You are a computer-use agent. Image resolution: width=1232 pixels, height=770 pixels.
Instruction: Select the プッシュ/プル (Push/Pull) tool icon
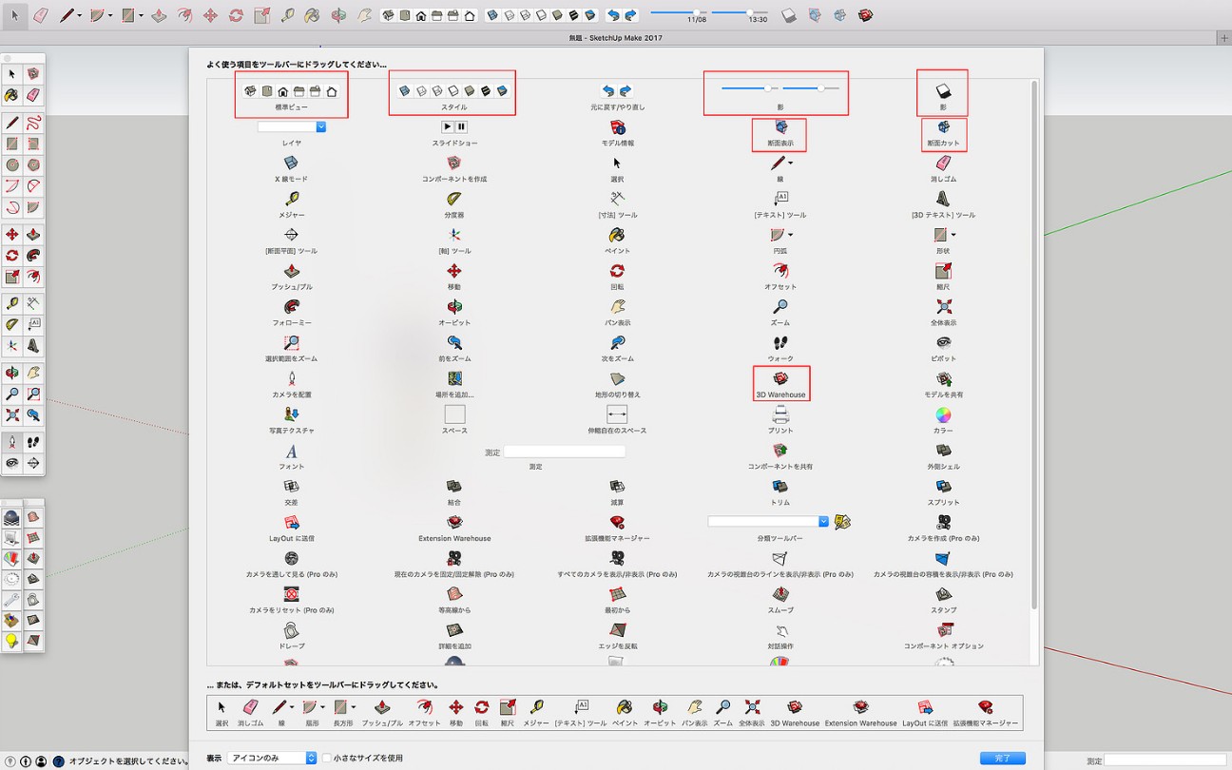(292, 271)
